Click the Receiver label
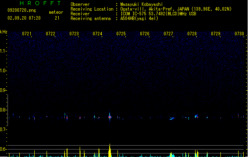 [x=80, y=14]
